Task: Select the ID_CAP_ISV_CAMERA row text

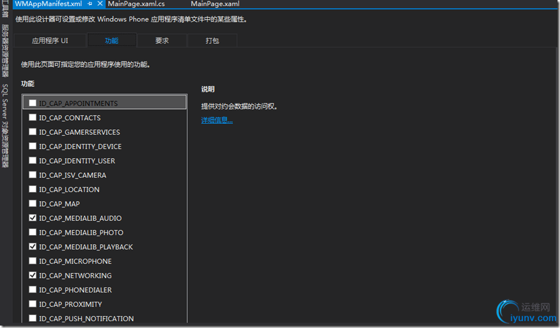Action: point(73,175)
